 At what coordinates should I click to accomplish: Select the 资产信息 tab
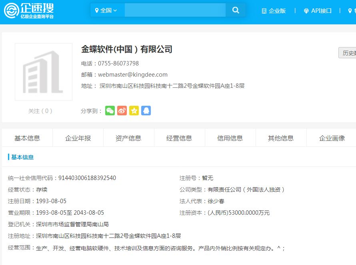(x=128, y=137)
